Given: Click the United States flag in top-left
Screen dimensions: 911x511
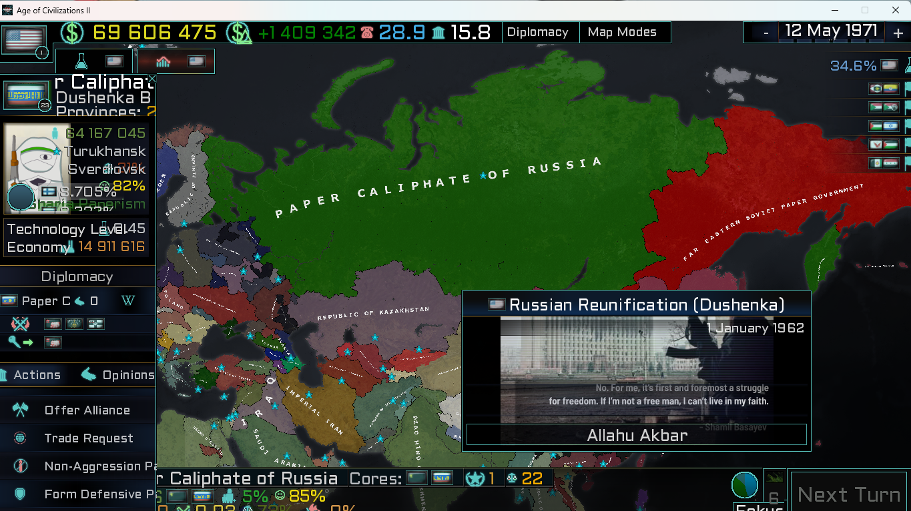Looking at the screenshot, I should click(x=25, y=39).
